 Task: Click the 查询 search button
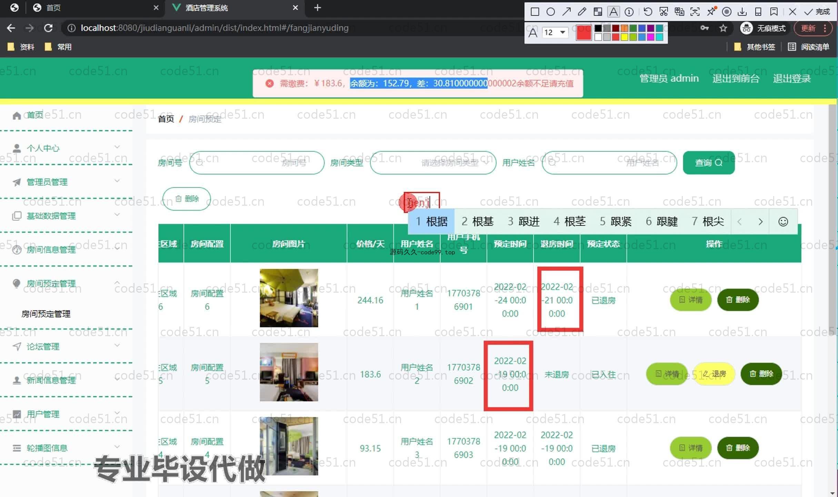709,163
